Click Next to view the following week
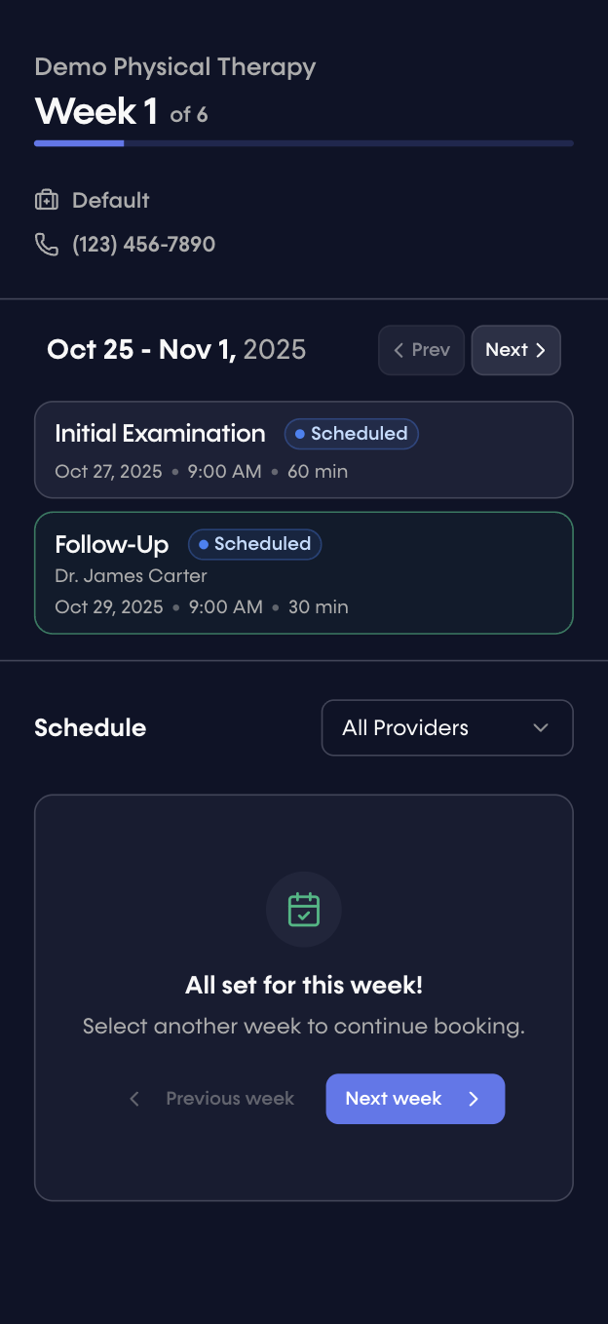Viewport: 608px width, 1324px height. click(x=515, y=350)
